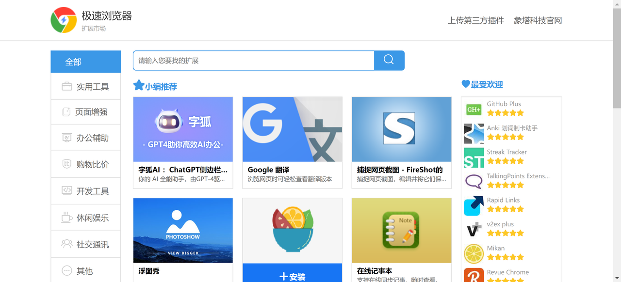Click the star rating under GitHub Plus
Image resolution: width=621 pixels, height=282 pixels.
pyautogui.click(x=506, y=113)
